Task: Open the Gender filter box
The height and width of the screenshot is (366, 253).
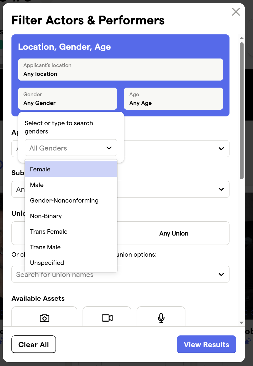Action: pyautogui.click(x=68, y=99)
